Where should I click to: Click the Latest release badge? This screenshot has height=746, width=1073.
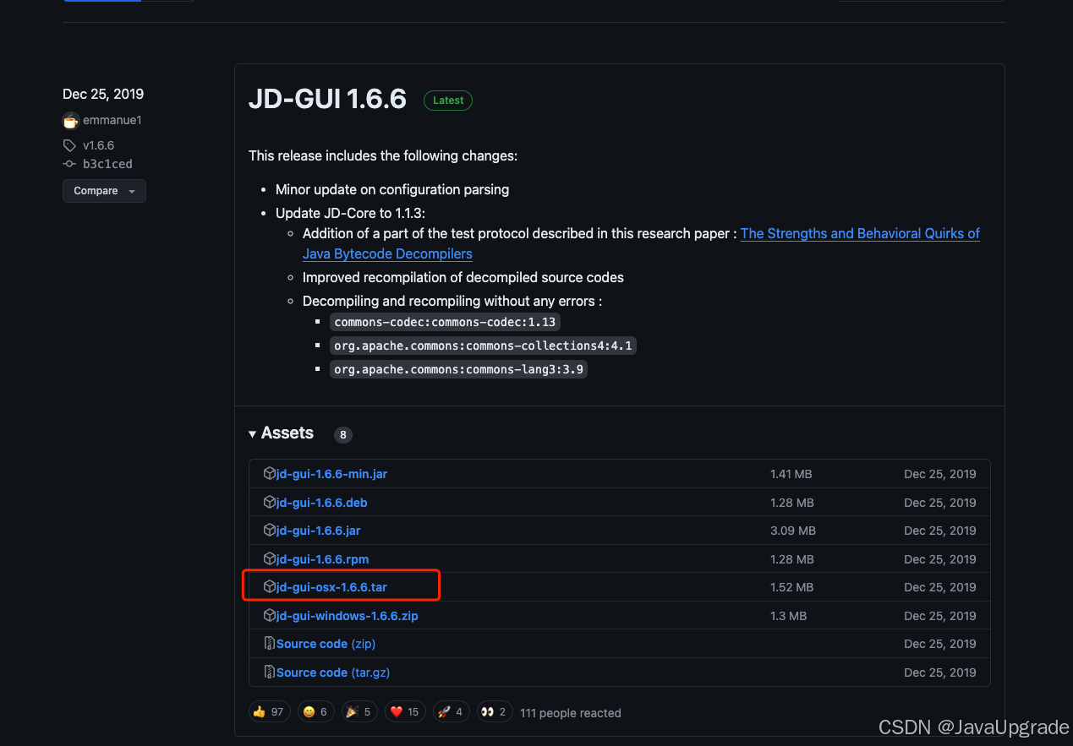pyautogui.click(x=448, y=100)
